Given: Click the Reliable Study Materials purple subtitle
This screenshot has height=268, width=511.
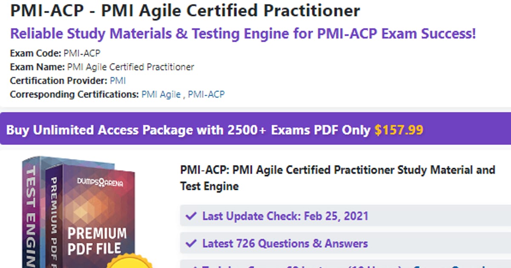Looking at the screenshot, I should (243, 33).
